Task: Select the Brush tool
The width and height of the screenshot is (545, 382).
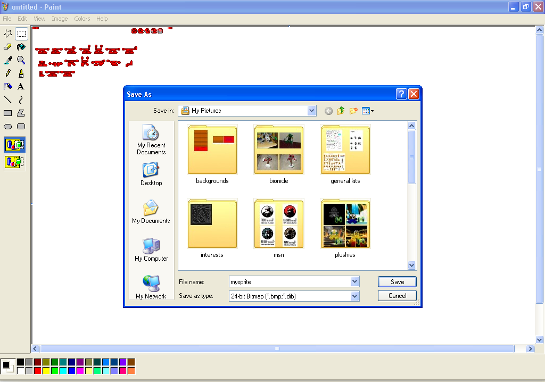Action: [21, 73]
